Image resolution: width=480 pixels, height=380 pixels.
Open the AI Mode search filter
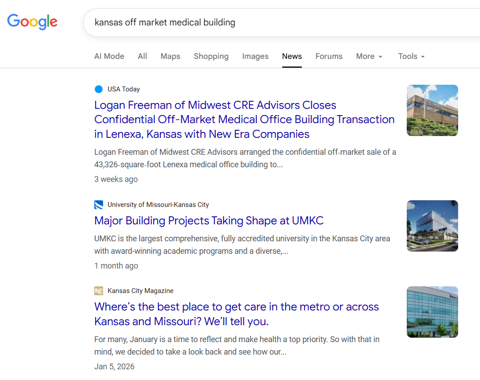[109, 56]
